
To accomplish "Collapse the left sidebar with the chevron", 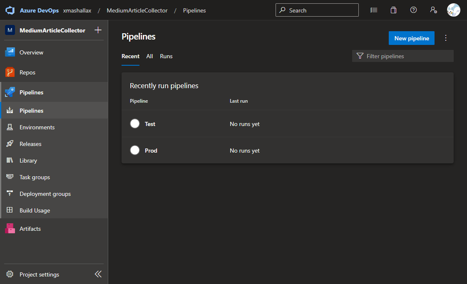I will point(98,274).
